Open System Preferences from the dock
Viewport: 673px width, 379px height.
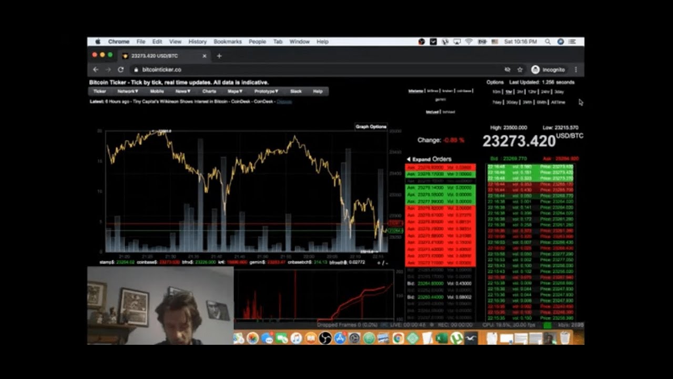[x=354, y=338]
